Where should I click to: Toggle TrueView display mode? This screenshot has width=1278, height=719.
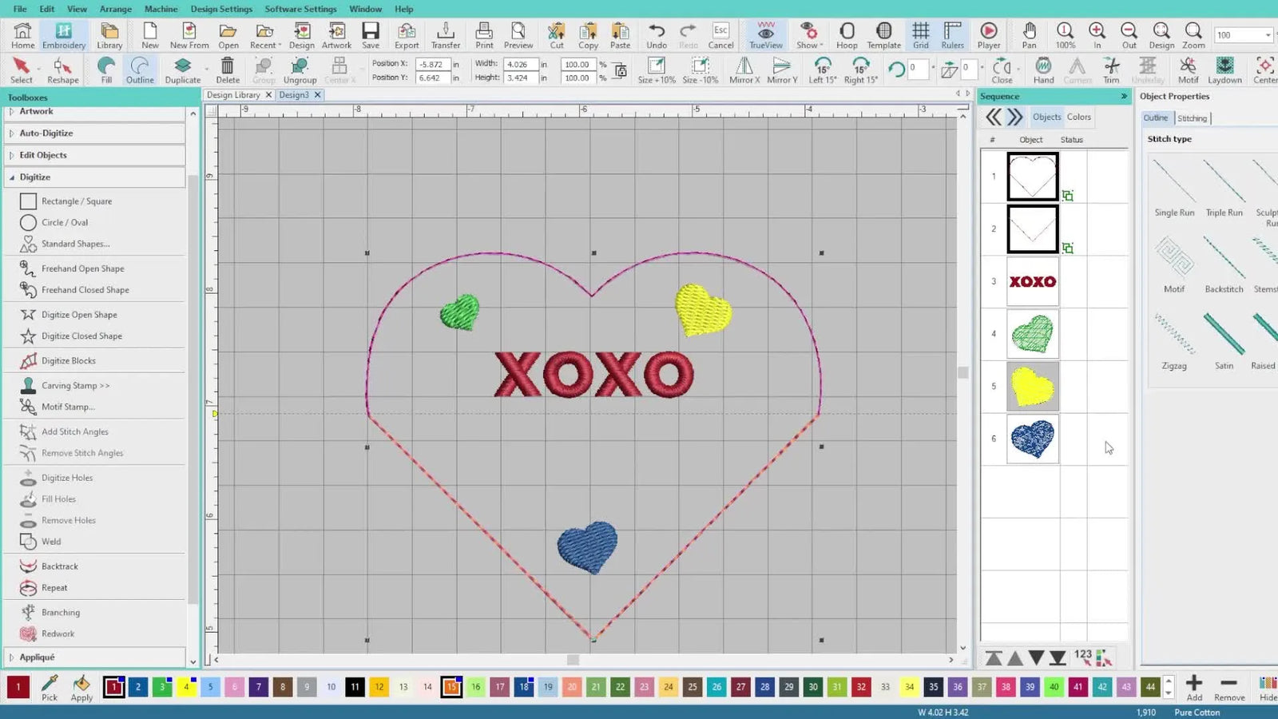click(765, 35)
